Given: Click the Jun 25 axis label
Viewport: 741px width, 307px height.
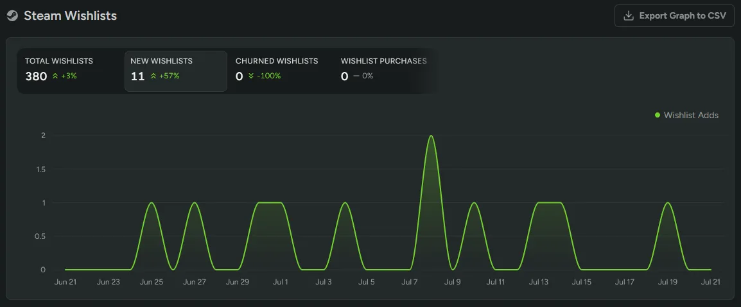Looking at the screenshot, I should 152,282.
